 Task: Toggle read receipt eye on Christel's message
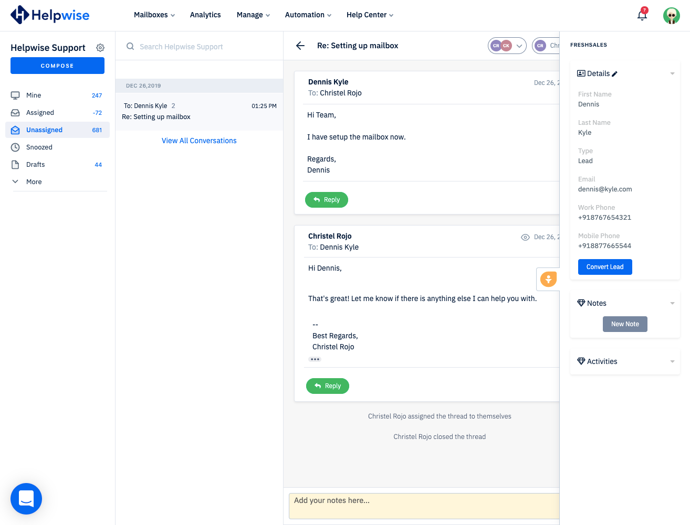tap(525, 237)
